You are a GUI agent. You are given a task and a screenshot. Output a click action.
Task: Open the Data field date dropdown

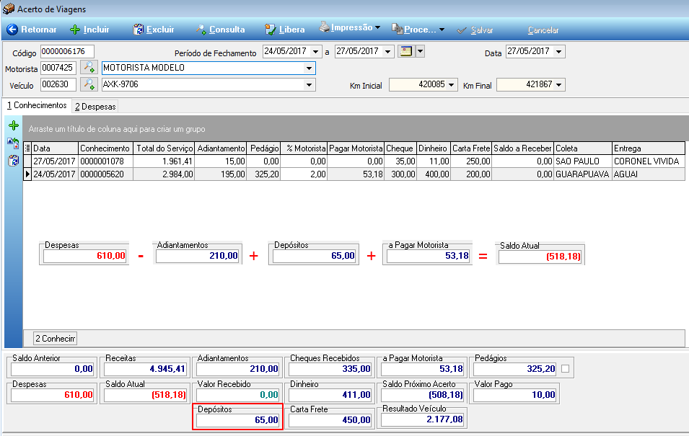pyautogui.click(x=558, y=52)
